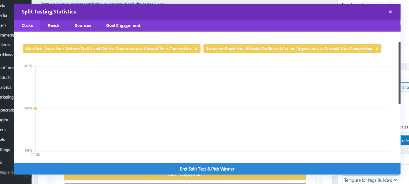Switch to the Clicks tab

pyautogui.click(x=27, y=25)
